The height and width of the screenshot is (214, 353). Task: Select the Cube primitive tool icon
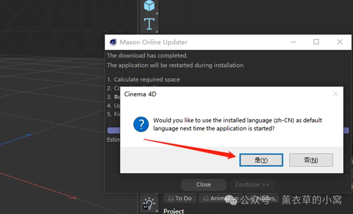pyautogui.click(x=149, y=6)
